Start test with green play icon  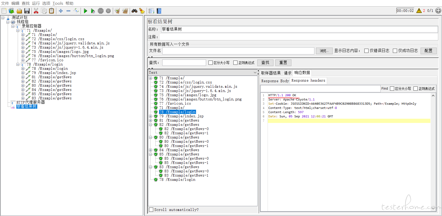tap(85, 11)
